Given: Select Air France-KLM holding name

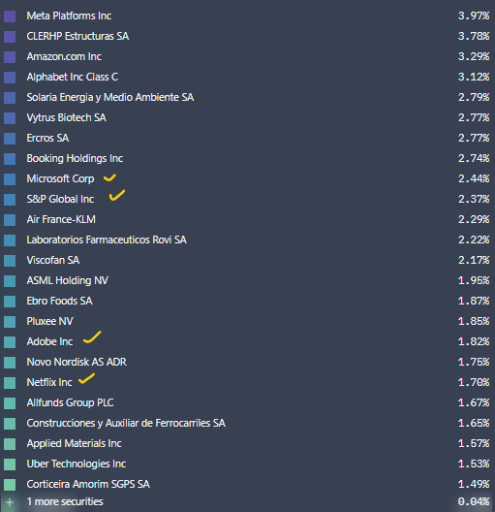Looking at the screenshot, I should 61,219.
